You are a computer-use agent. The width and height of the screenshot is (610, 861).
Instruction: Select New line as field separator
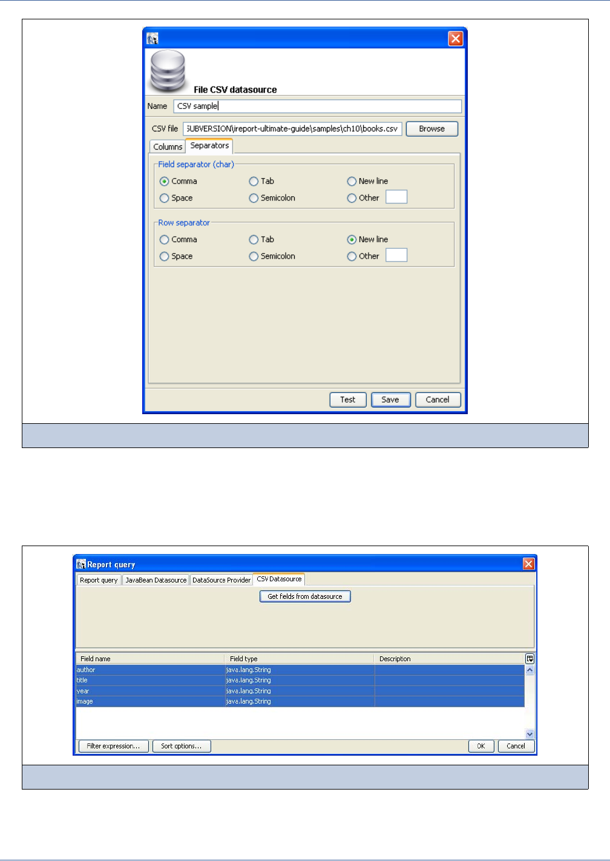point(368,181)
